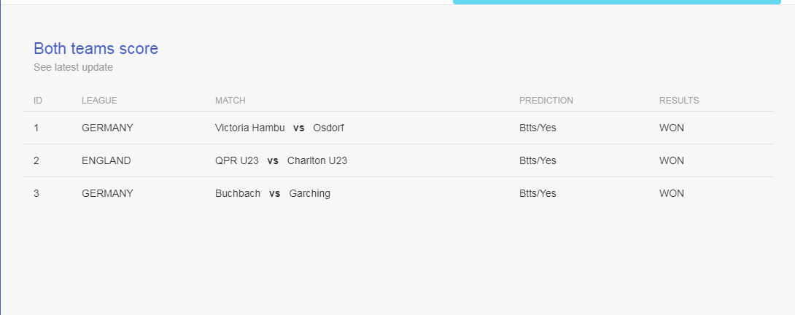Open the See latest update link
This screenshot has width=795, height=315.
coord(74,68)
